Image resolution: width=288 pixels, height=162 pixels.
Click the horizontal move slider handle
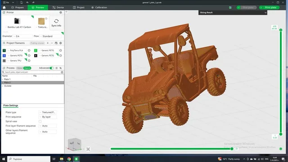232,149
